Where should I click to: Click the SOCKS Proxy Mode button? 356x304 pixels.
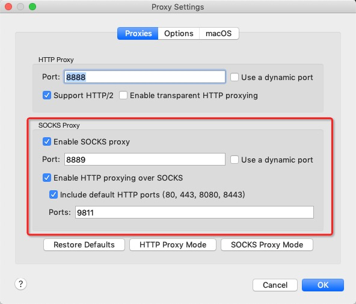tap(267, 244)
